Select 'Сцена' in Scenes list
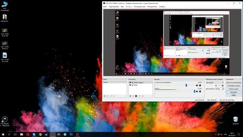The width and height of the screenshot is (243, 137). pyautogui.click(x=115, y=82)
